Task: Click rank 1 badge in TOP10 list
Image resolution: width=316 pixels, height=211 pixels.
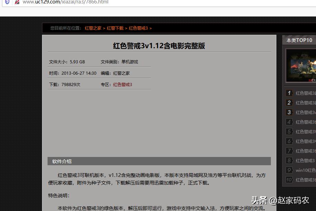Action: (289, 93)
